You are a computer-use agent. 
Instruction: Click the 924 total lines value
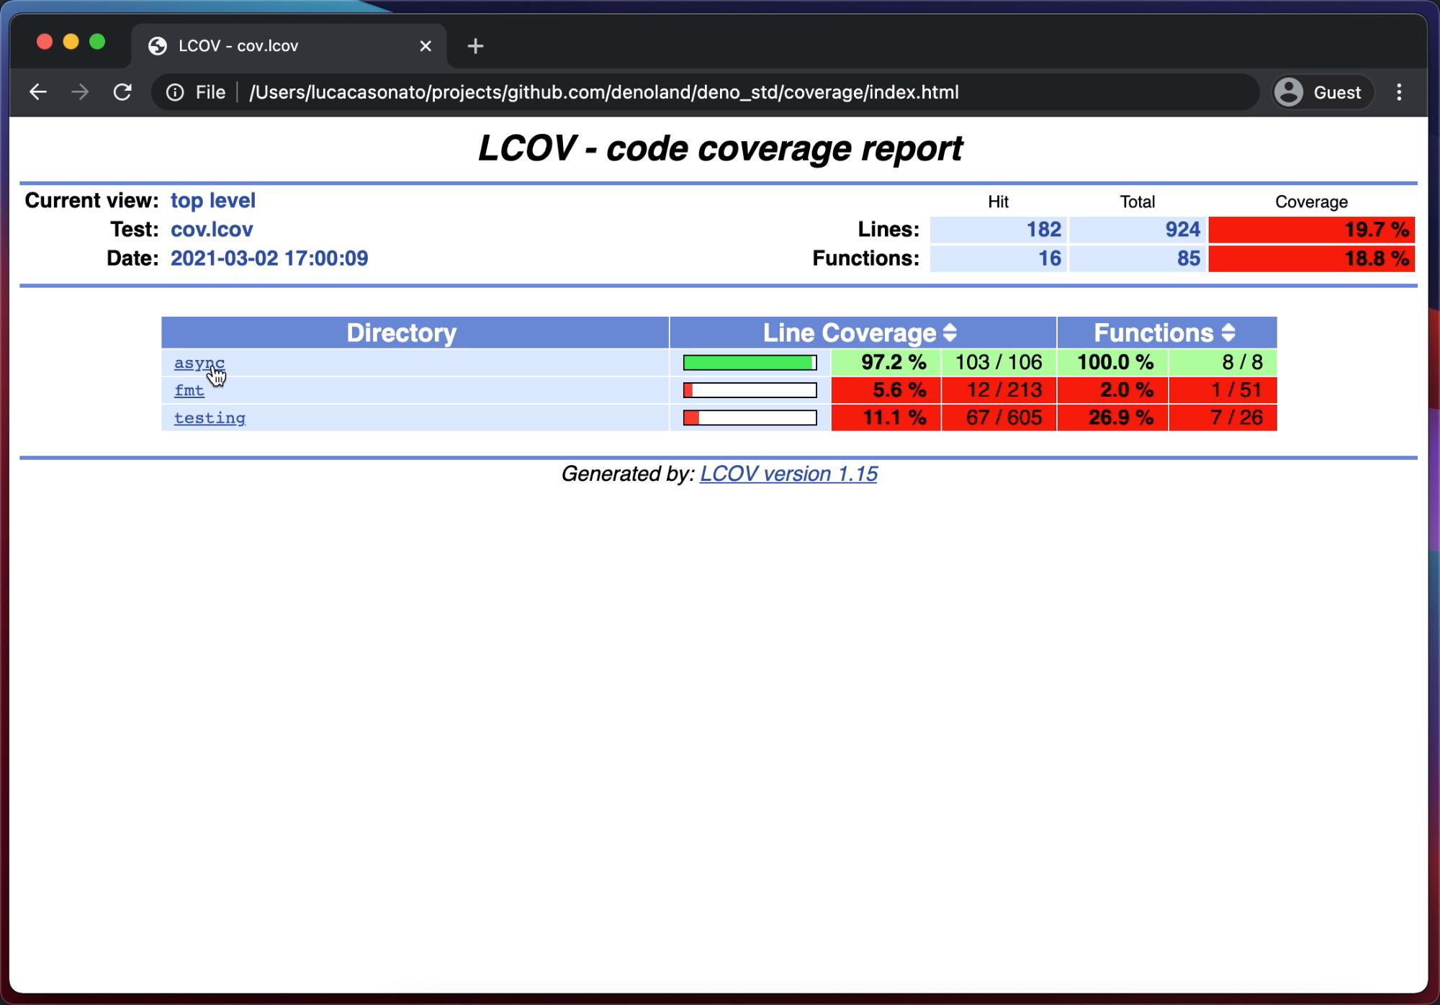pos(1137,230)
